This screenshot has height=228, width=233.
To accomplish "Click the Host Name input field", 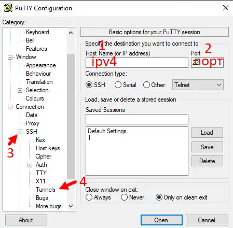I will coord(137,63).
